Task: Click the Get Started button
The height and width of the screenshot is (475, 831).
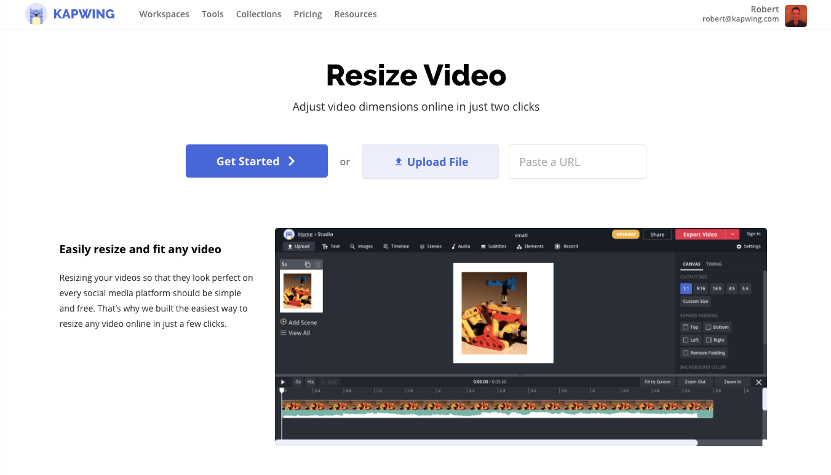Action: [x=256, y=161]
